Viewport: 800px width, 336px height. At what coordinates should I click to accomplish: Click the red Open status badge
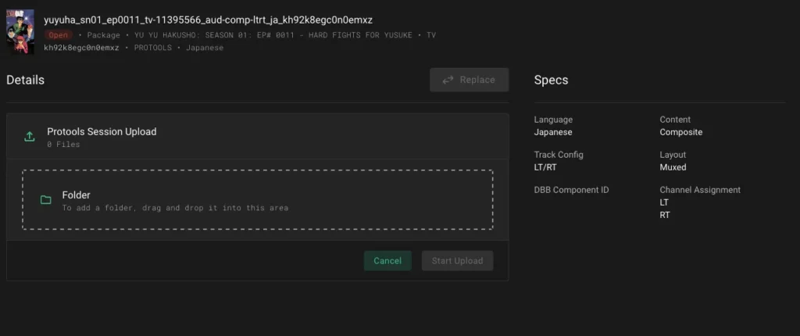59,35
